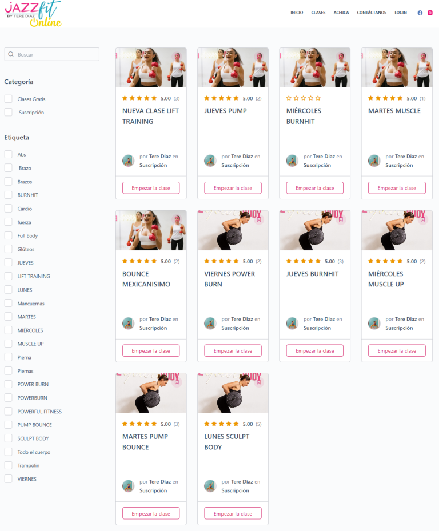The image size is (439, 531).
Task: Open the LOGIN page
Action: point(401,13)
